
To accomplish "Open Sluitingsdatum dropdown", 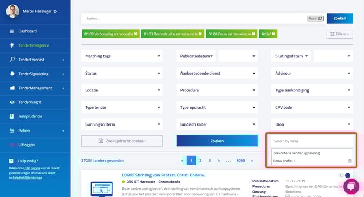I will click(x=291, y=56).
